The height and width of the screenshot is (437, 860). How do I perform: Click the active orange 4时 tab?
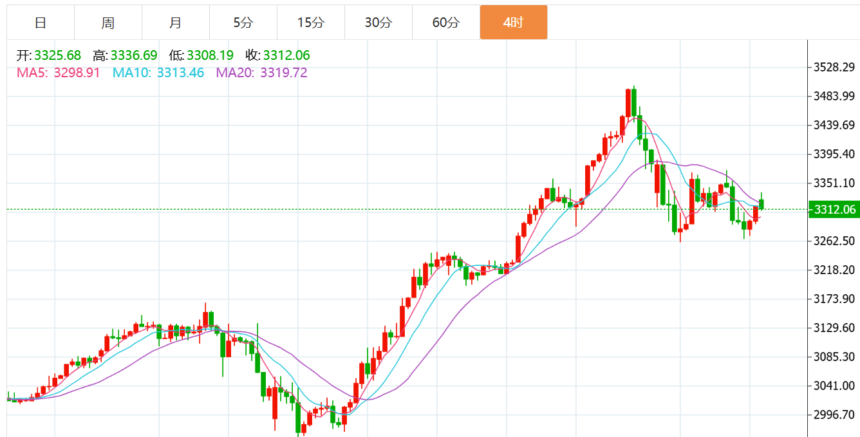point(514,23)
